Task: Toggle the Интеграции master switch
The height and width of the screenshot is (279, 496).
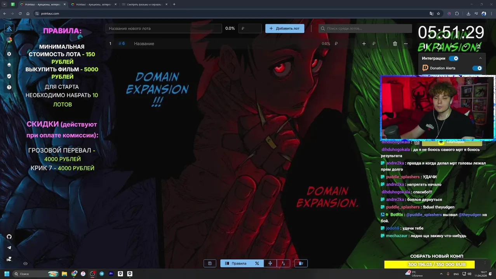Action: (x=454, y=58)
